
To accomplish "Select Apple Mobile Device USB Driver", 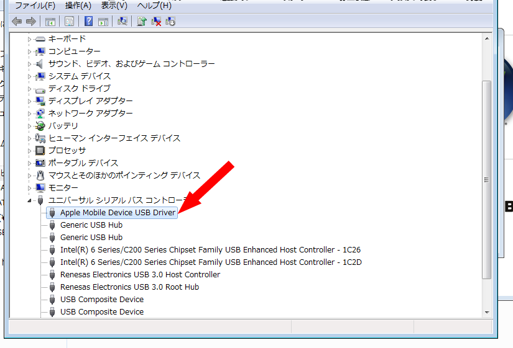I will coord(118,213).
